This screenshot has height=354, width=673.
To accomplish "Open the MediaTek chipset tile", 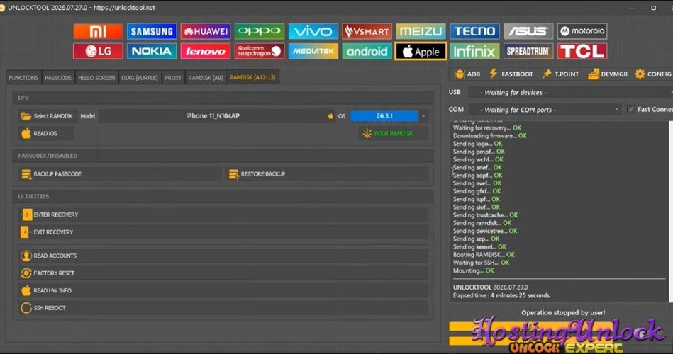I will [313, 52].
